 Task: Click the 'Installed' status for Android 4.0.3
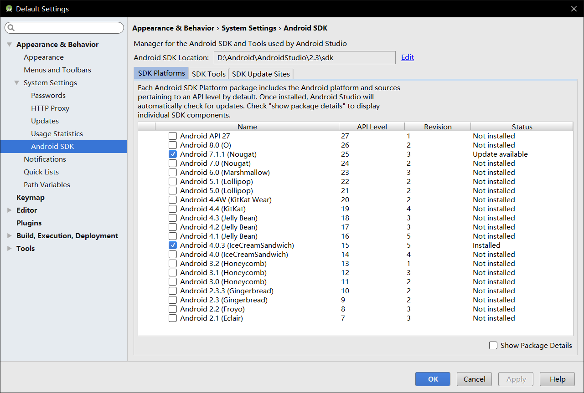tap(486, 245)
